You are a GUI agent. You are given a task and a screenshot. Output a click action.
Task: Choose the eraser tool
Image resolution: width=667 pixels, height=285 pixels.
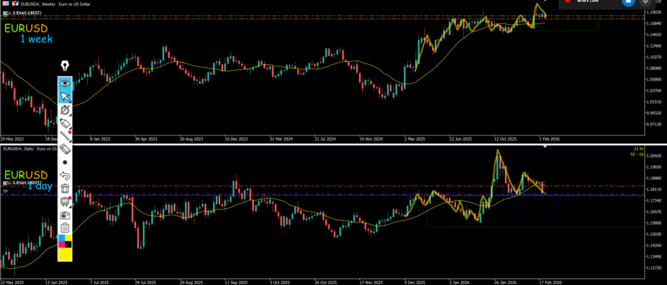(x=65, y=149)
